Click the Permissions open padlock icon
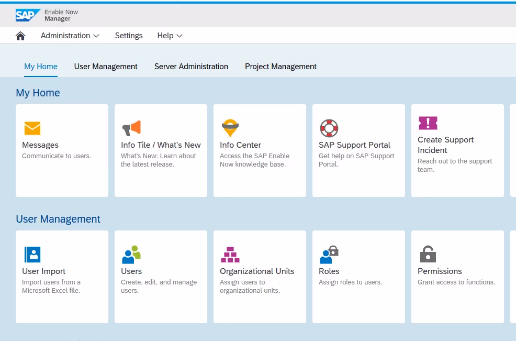Screen dimensions: 516x341 [x=428, y=254]
